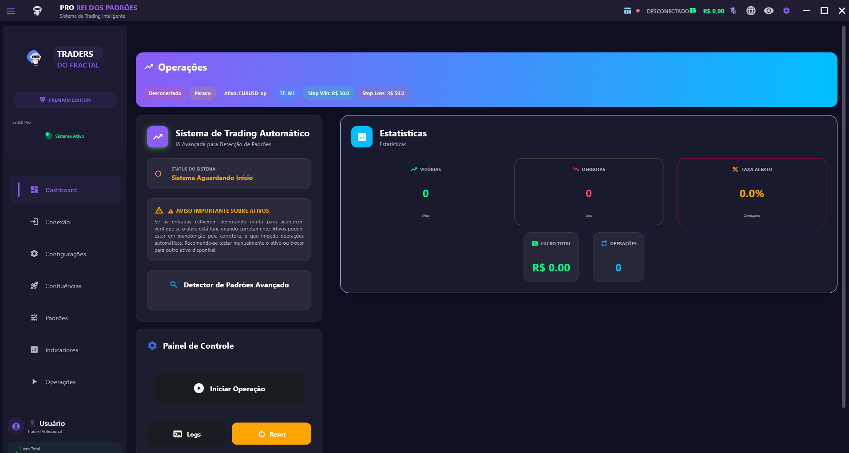Viewport: 849px width, 453px height.
Task: Click the vertical scrollbar on the right
Action: point(844,217)
